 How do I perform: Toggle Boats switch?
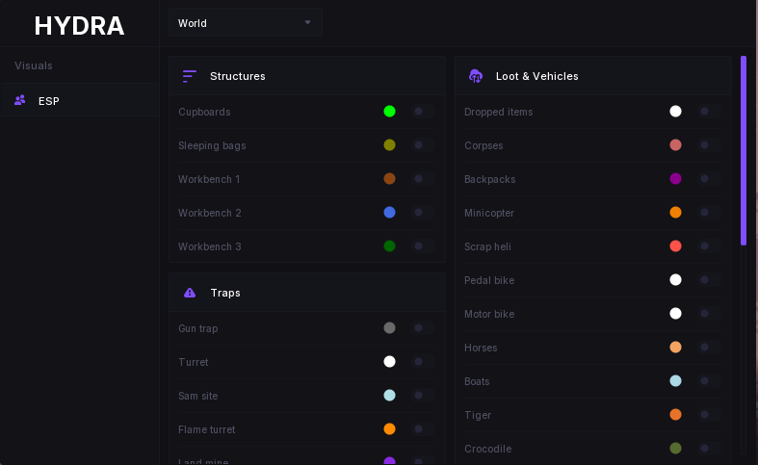(x=709, y=381)
